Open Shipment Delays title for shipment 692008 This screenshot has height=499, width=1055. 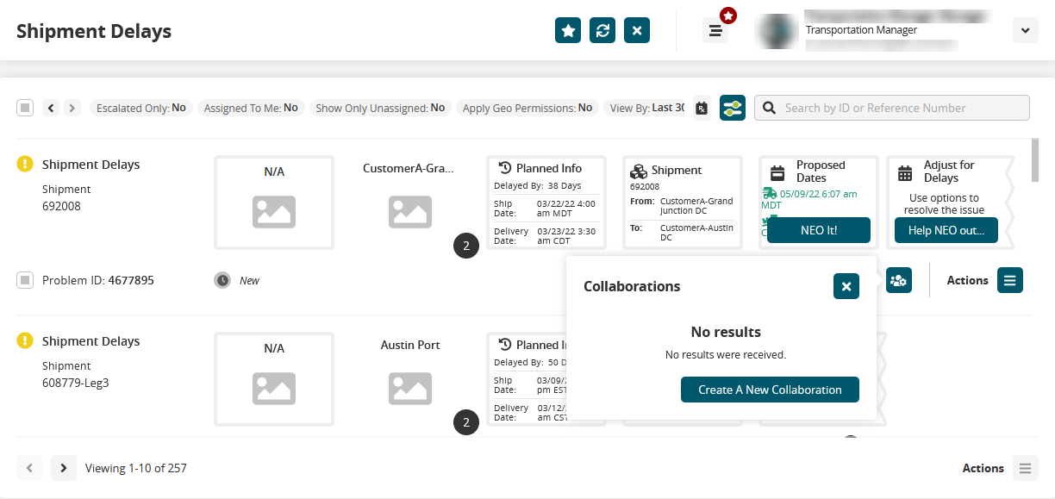click(91, 165)
